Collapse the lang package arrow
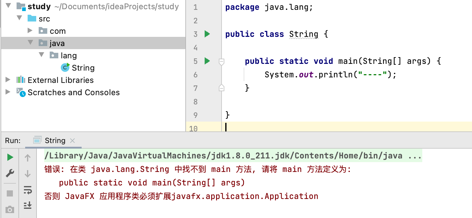This screenshot has width=472, height=218. tap(41, 55)
